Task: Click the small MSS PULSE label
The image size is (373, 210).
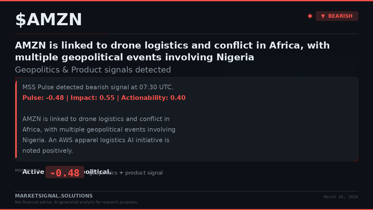Action: click(x=19, y=170)
